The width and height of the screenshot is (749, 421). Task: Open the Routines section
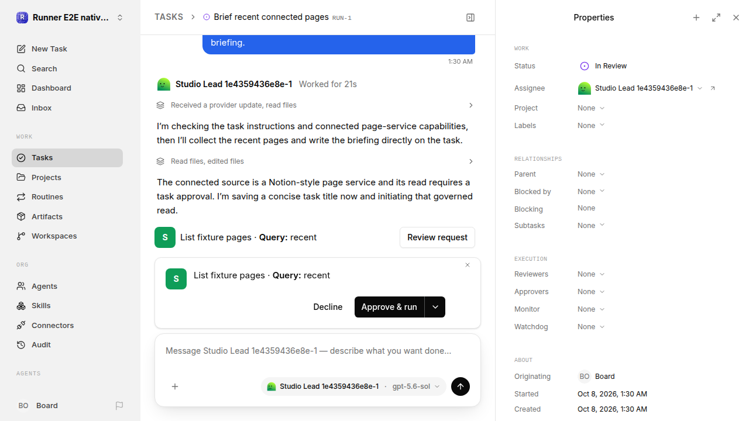(67, 197)
